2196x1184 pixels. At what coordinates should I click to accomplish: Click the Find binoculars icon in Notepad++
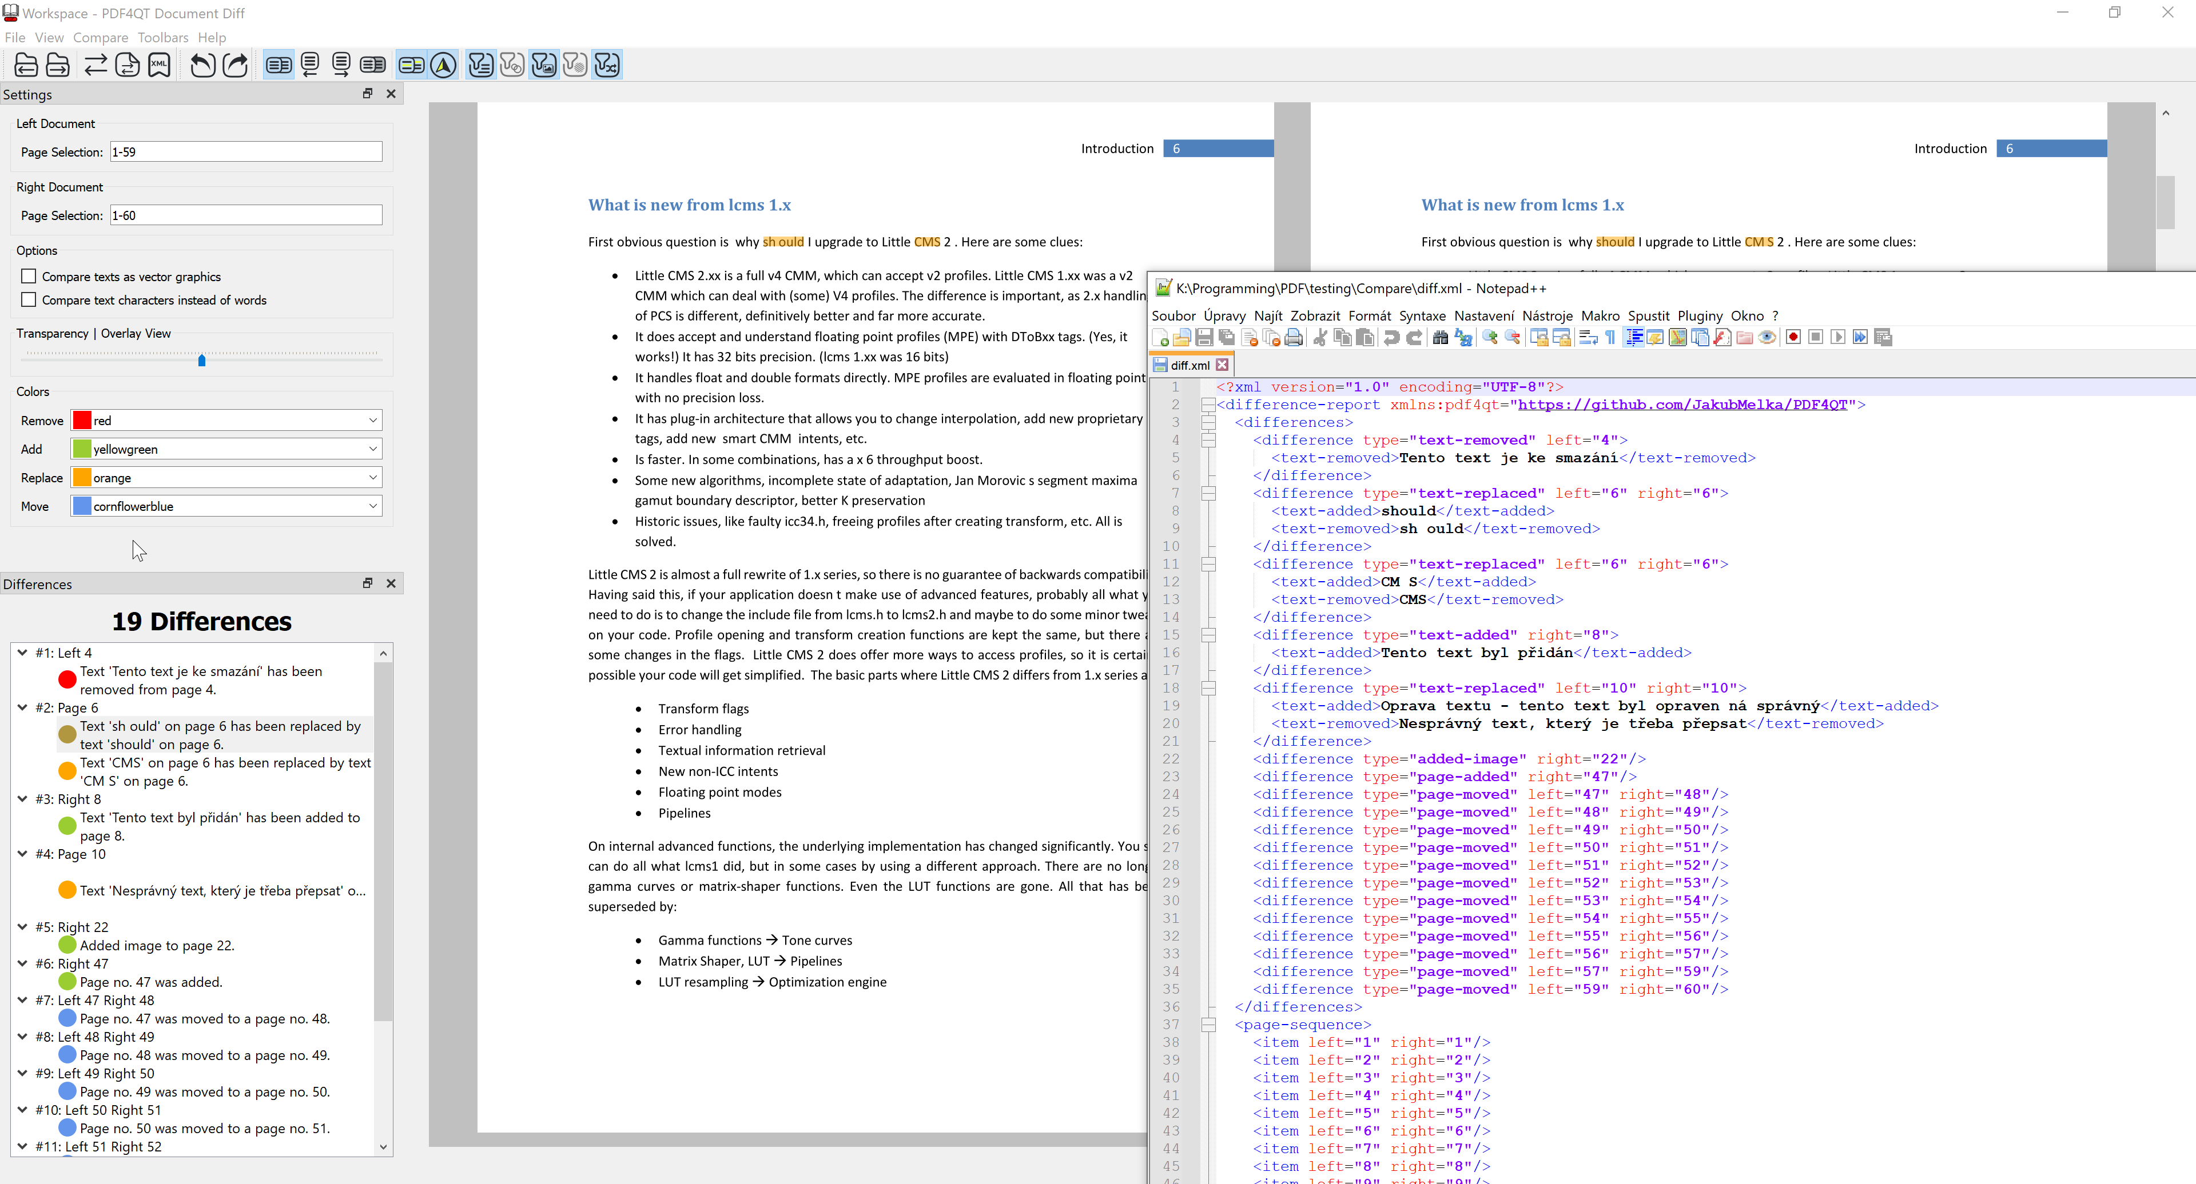[1441, 338]
